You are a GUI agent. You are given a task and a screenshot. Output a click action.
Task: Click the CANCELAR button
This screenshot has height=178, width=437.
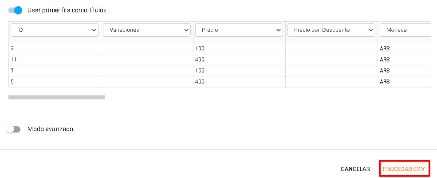coord(355,169)
